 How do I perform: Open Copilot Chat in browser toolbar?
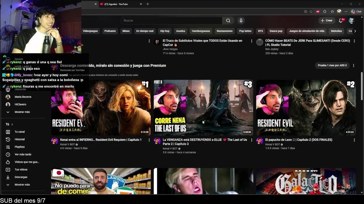click(356, 12)
